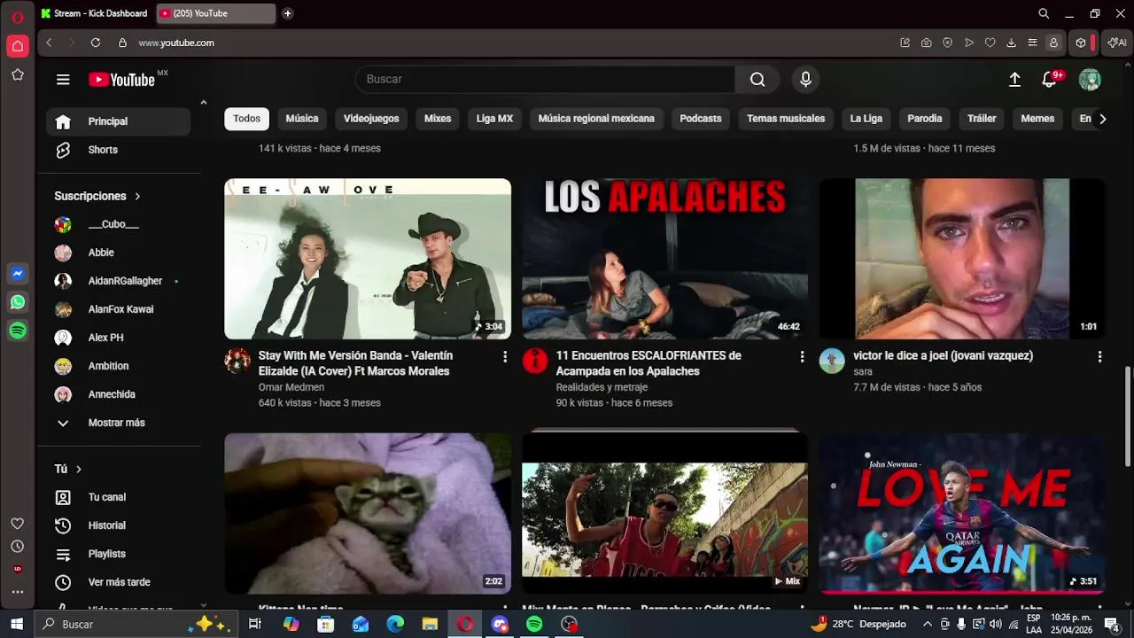
Task: Open Opera Easy Setup sliders icon
Action: tap(1032, 43)
